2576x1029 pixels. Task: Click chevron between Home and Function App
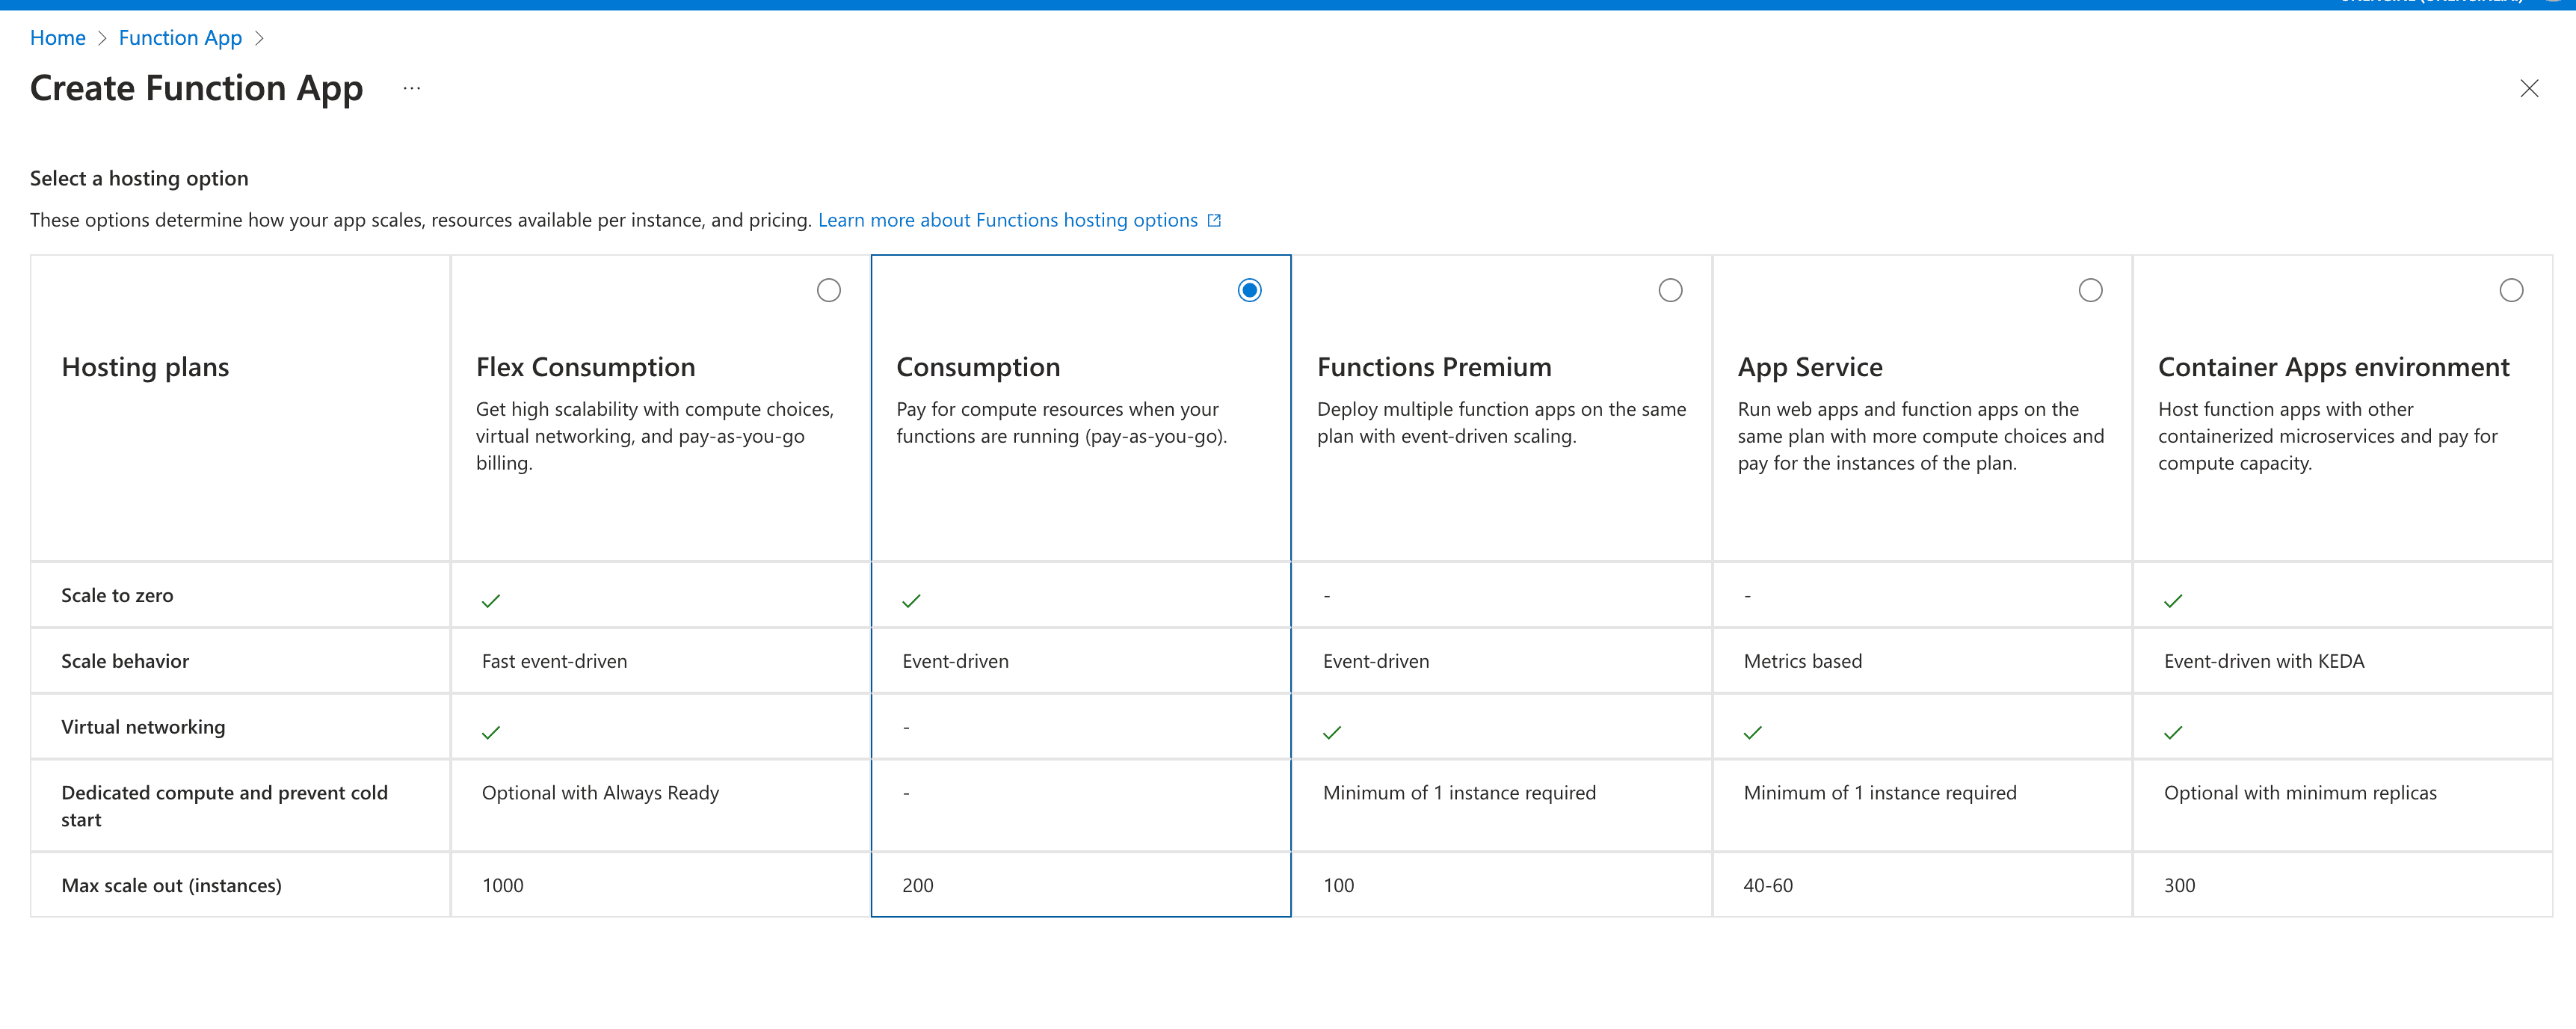102,38
